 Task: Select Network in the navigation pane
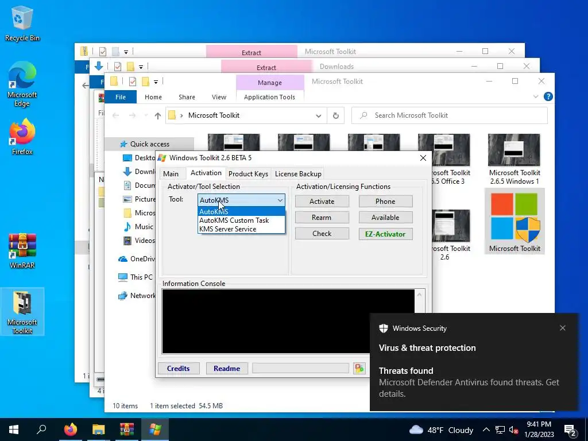click(x=137, y=296)
